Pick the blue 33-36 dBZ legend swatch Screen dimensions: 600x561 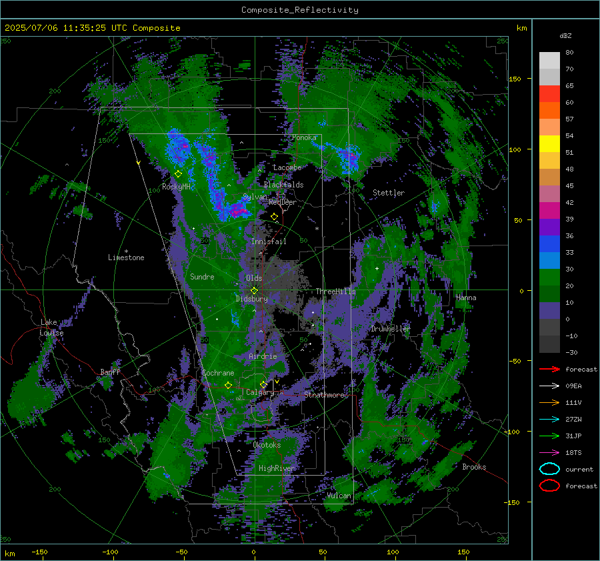[549, 244]
